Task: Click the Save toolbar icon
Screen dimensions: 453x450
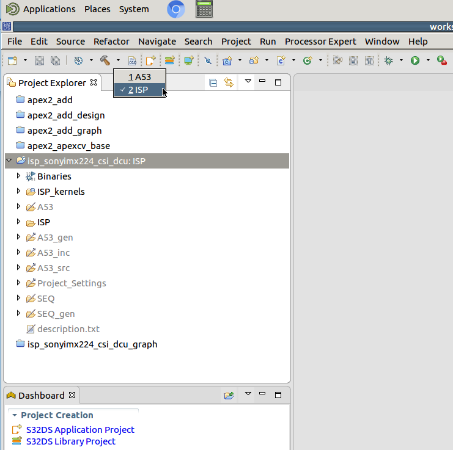Action: tap(39, 60)
